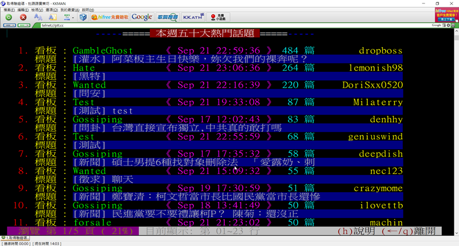Viewport: 459px width, 246px height.
Task: Click the author name nec123
Action: tap(386, 171)
